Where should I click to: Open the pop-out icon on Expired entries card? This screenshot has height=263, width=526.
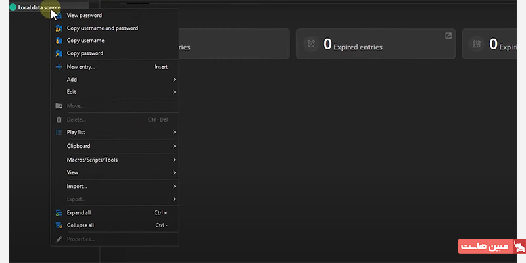coord(448,36)
